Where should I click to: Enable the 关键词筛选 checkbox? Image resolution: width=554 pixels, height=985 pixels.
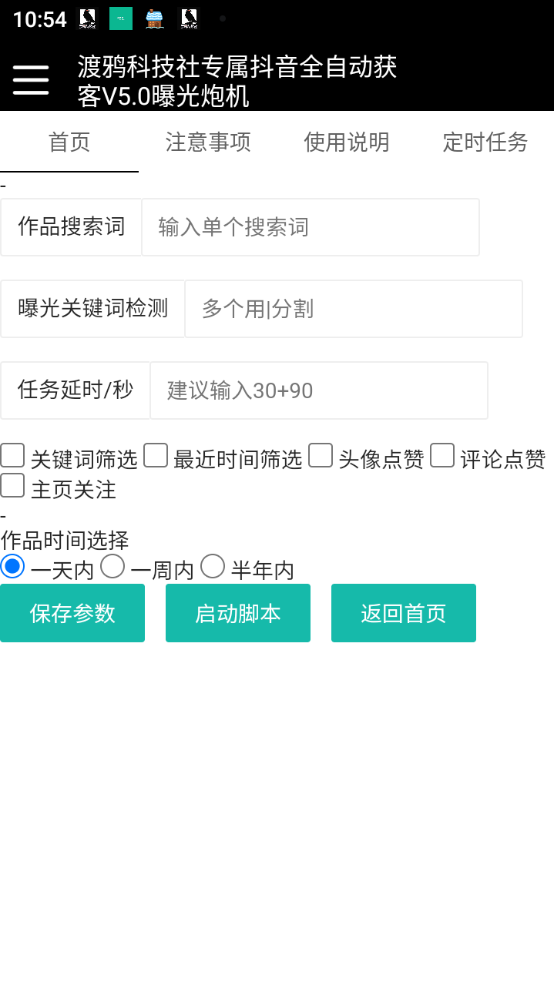[x=12, y=455]
